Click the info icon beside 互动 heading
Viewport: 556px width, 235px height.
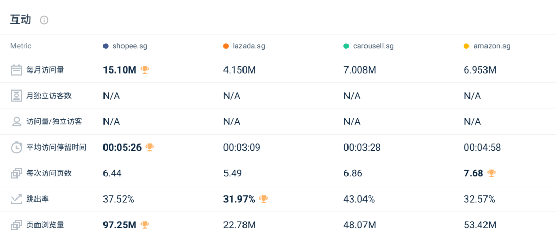pos(44,20)
